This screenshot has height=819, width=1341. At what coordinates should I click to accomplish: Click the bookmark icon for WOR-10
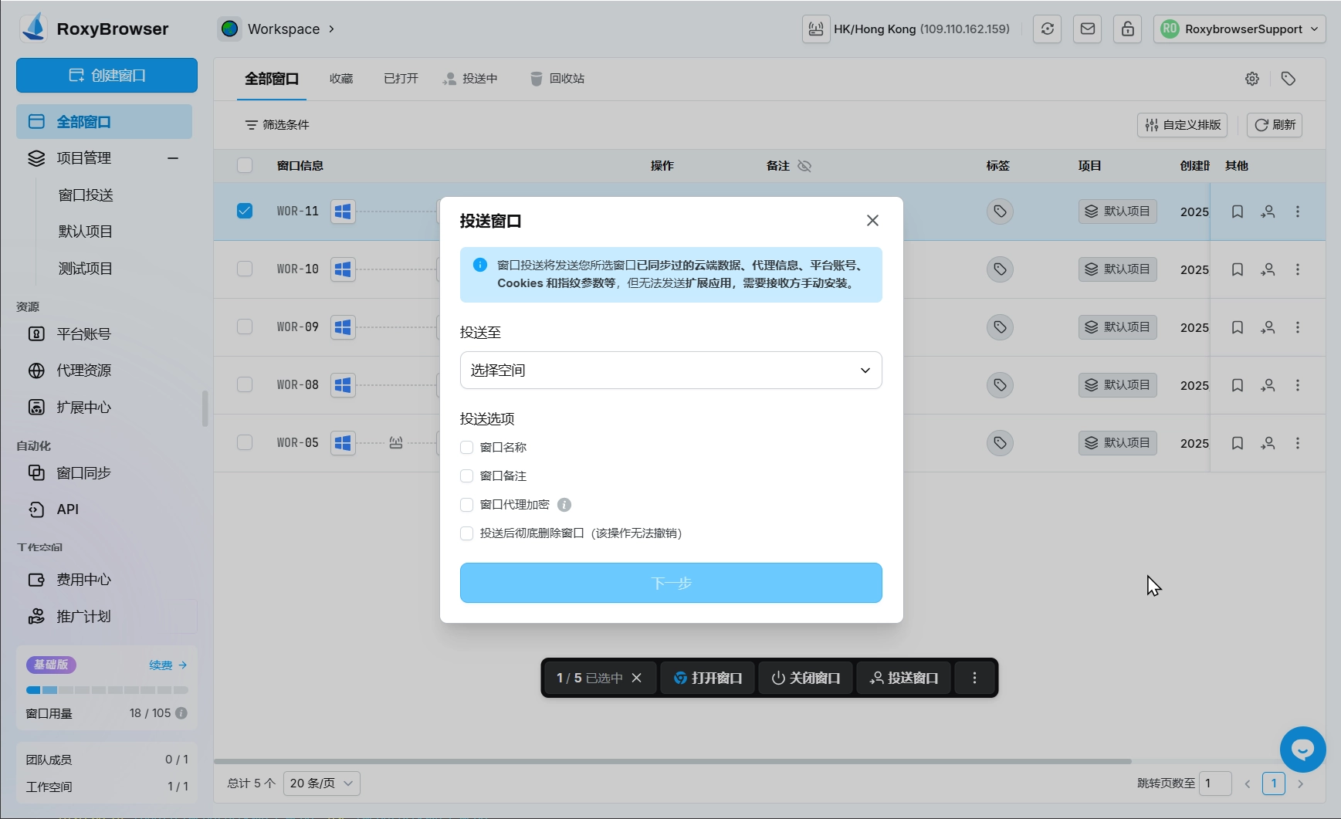(1237, 269)
